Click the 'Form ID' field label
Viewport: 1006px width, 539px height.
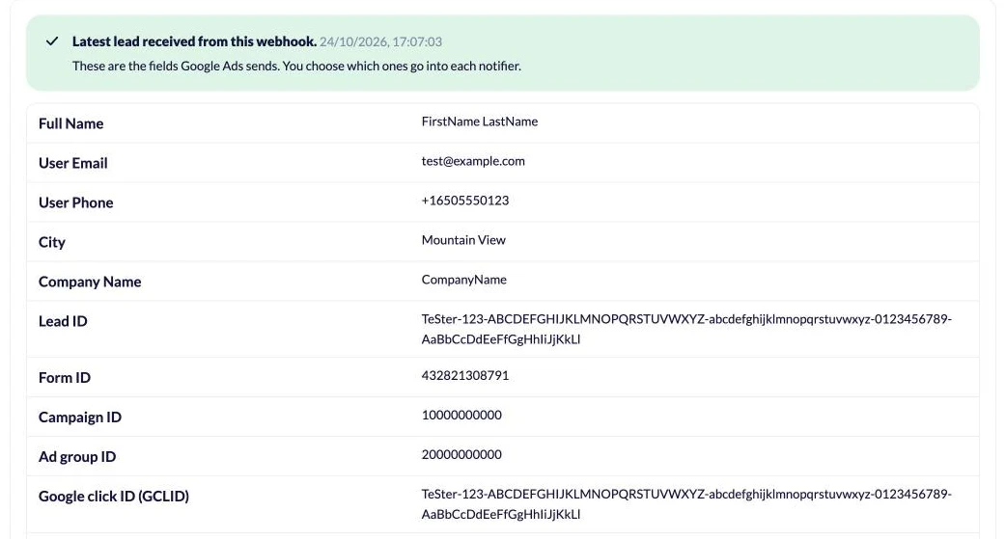pos(64,378)
